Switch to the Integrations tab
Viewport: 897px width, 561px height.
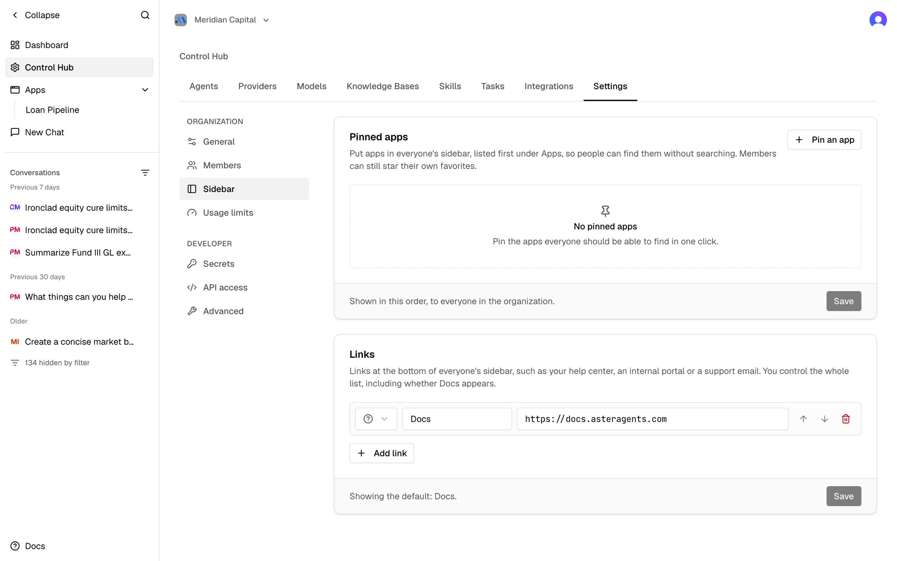(549, 86)
